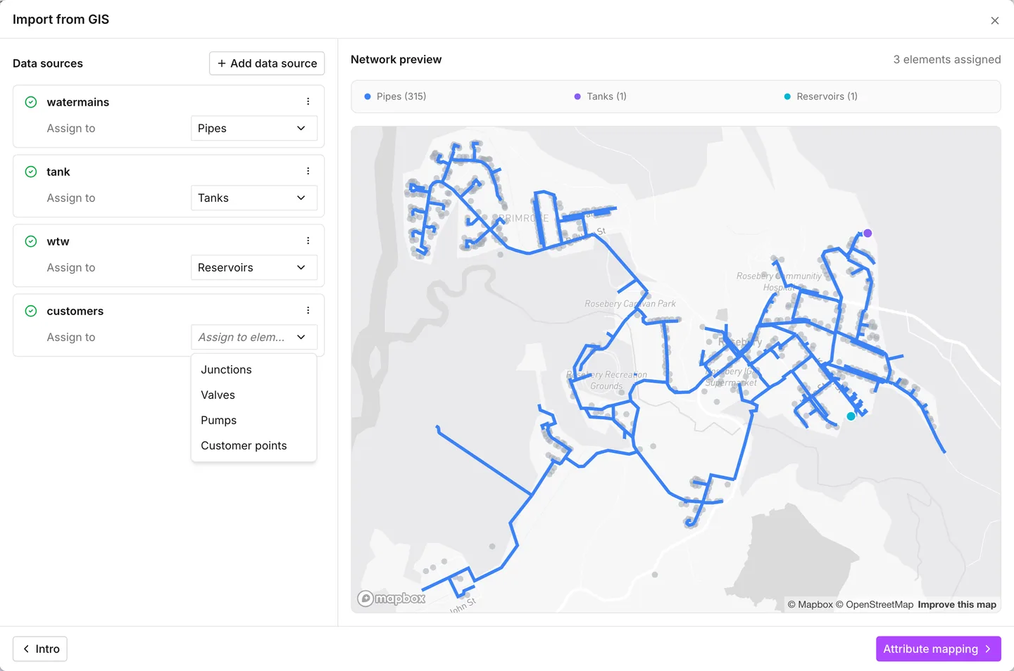Open the Improve this map link
1014x671 pixels.
click(957, 605)
